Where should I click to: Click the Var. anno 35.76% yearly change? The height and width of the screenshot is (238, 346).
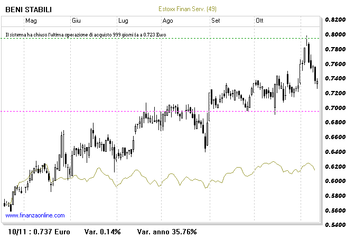pos(167,232)
